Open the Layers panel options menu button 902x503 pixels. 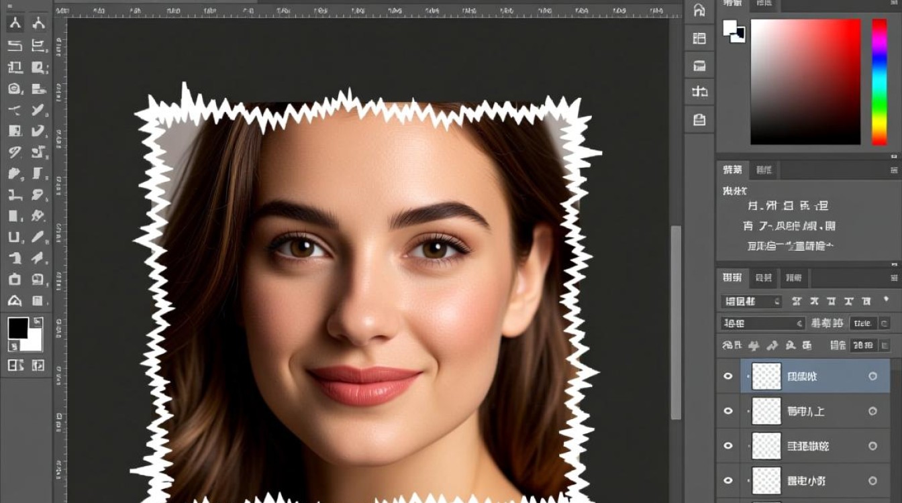pyautogui.click(x=893, y=278)
